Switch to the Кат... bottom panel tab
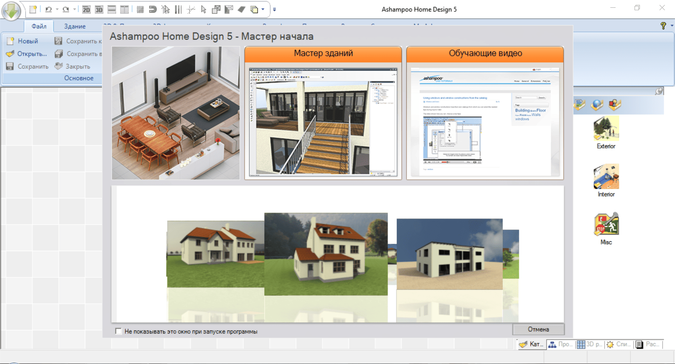The image size is (675, 364). point(532,344)
